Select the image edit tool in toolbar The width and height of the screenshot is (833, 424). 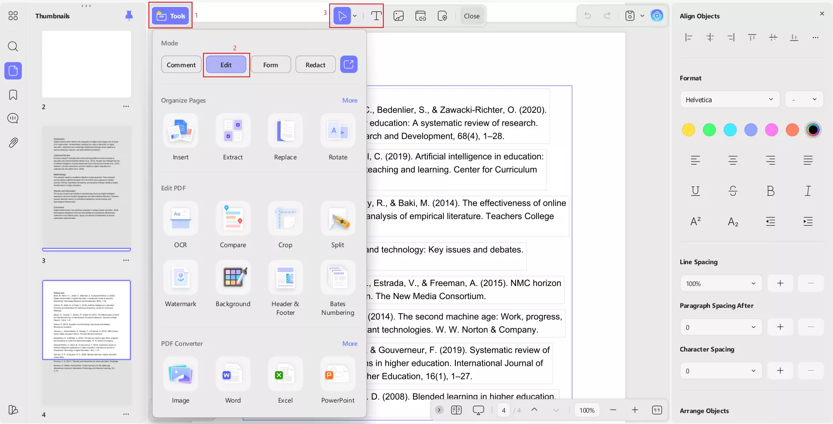[399, 16]
